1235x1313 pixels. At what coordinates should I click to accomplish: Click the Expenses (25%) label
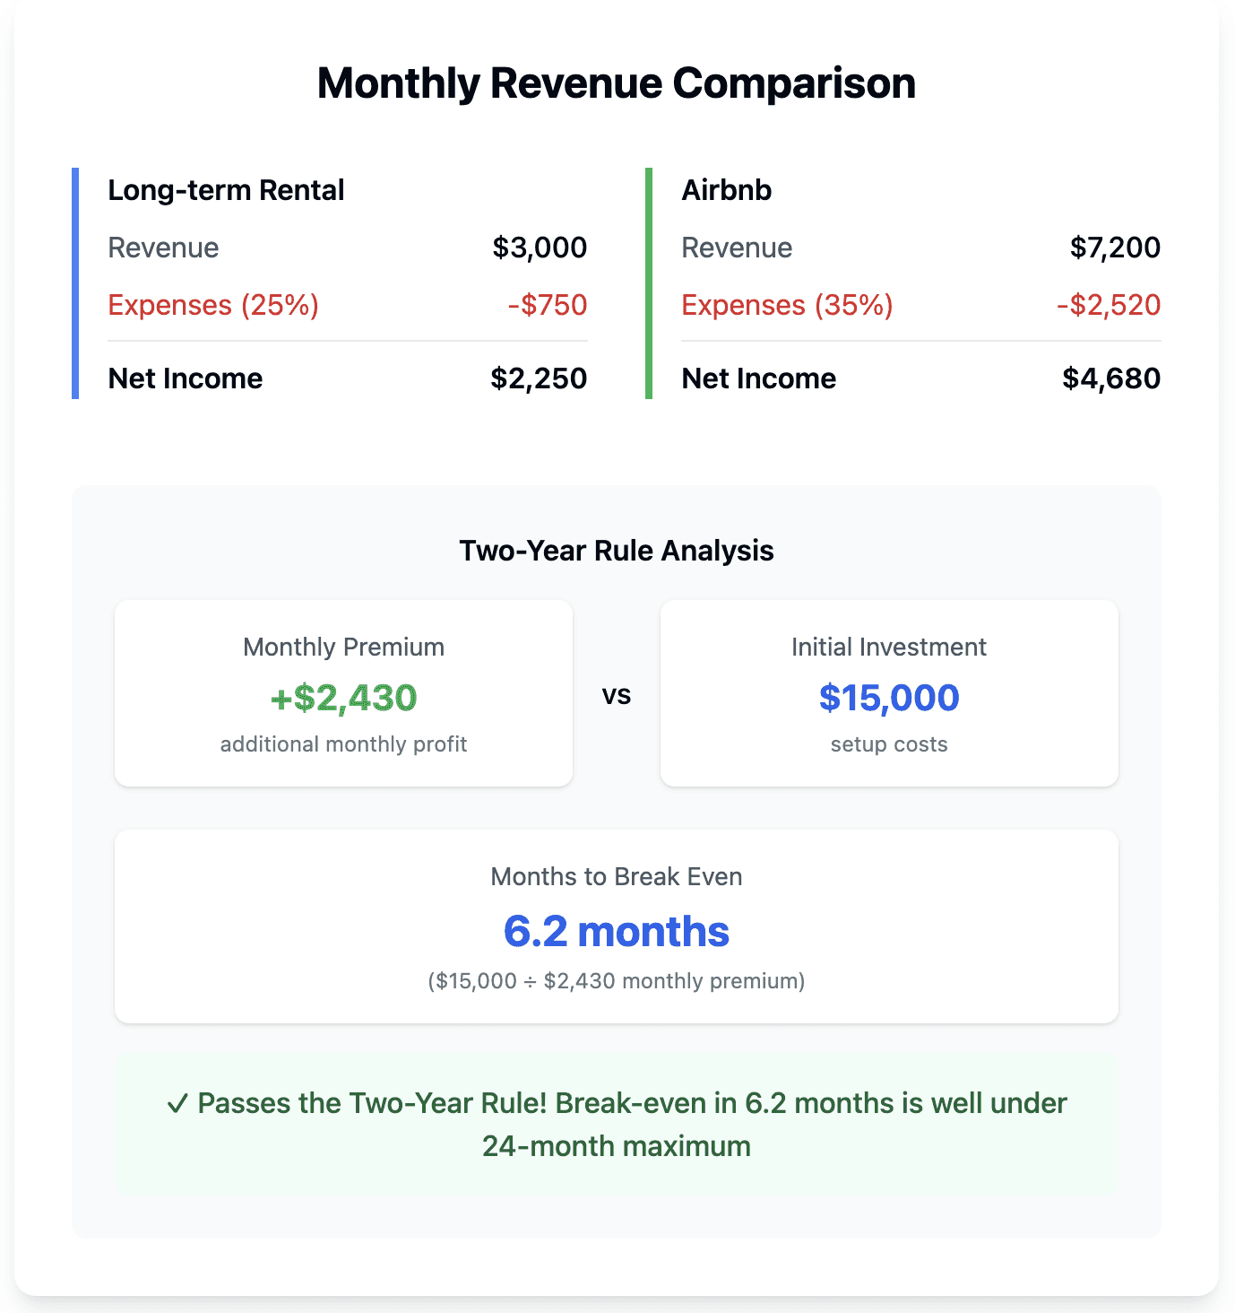pos(213,305)
